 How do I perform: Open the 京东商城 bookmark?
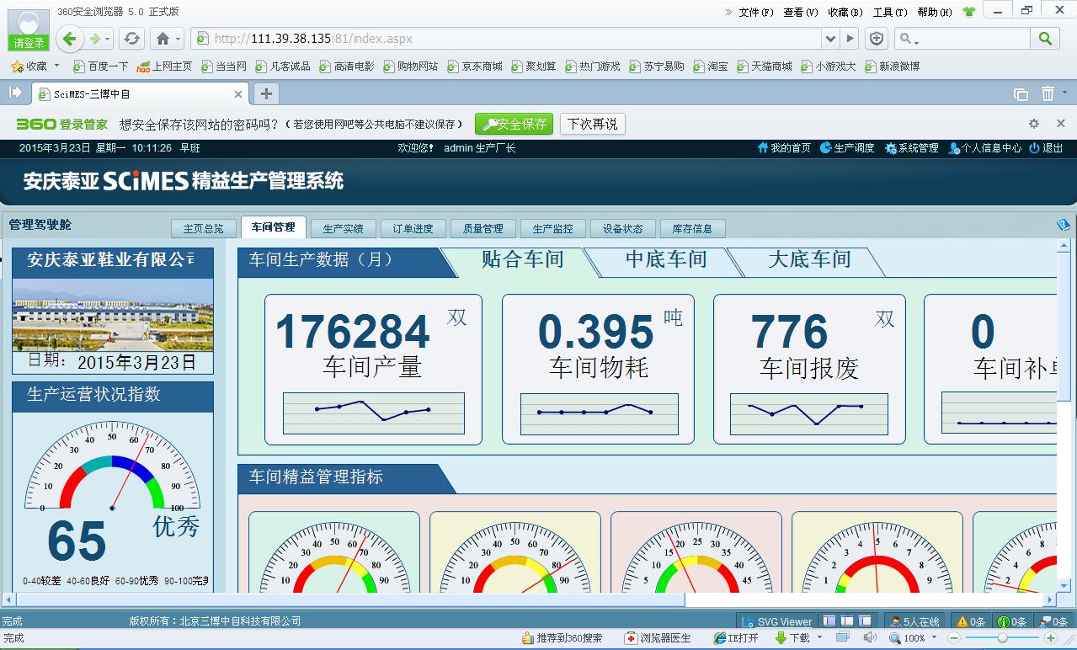point(475,66)
